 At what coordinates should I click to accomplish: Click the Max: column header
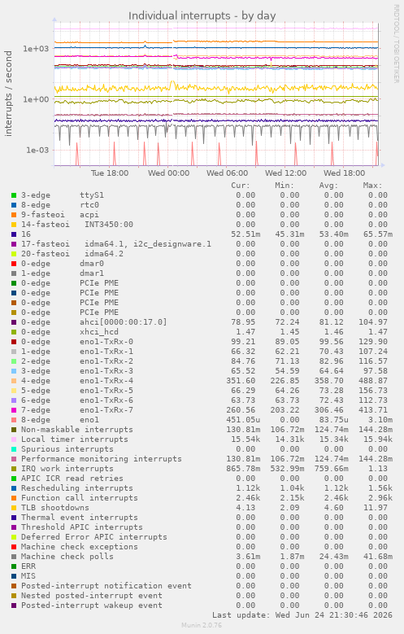click(x=372, y=186)
